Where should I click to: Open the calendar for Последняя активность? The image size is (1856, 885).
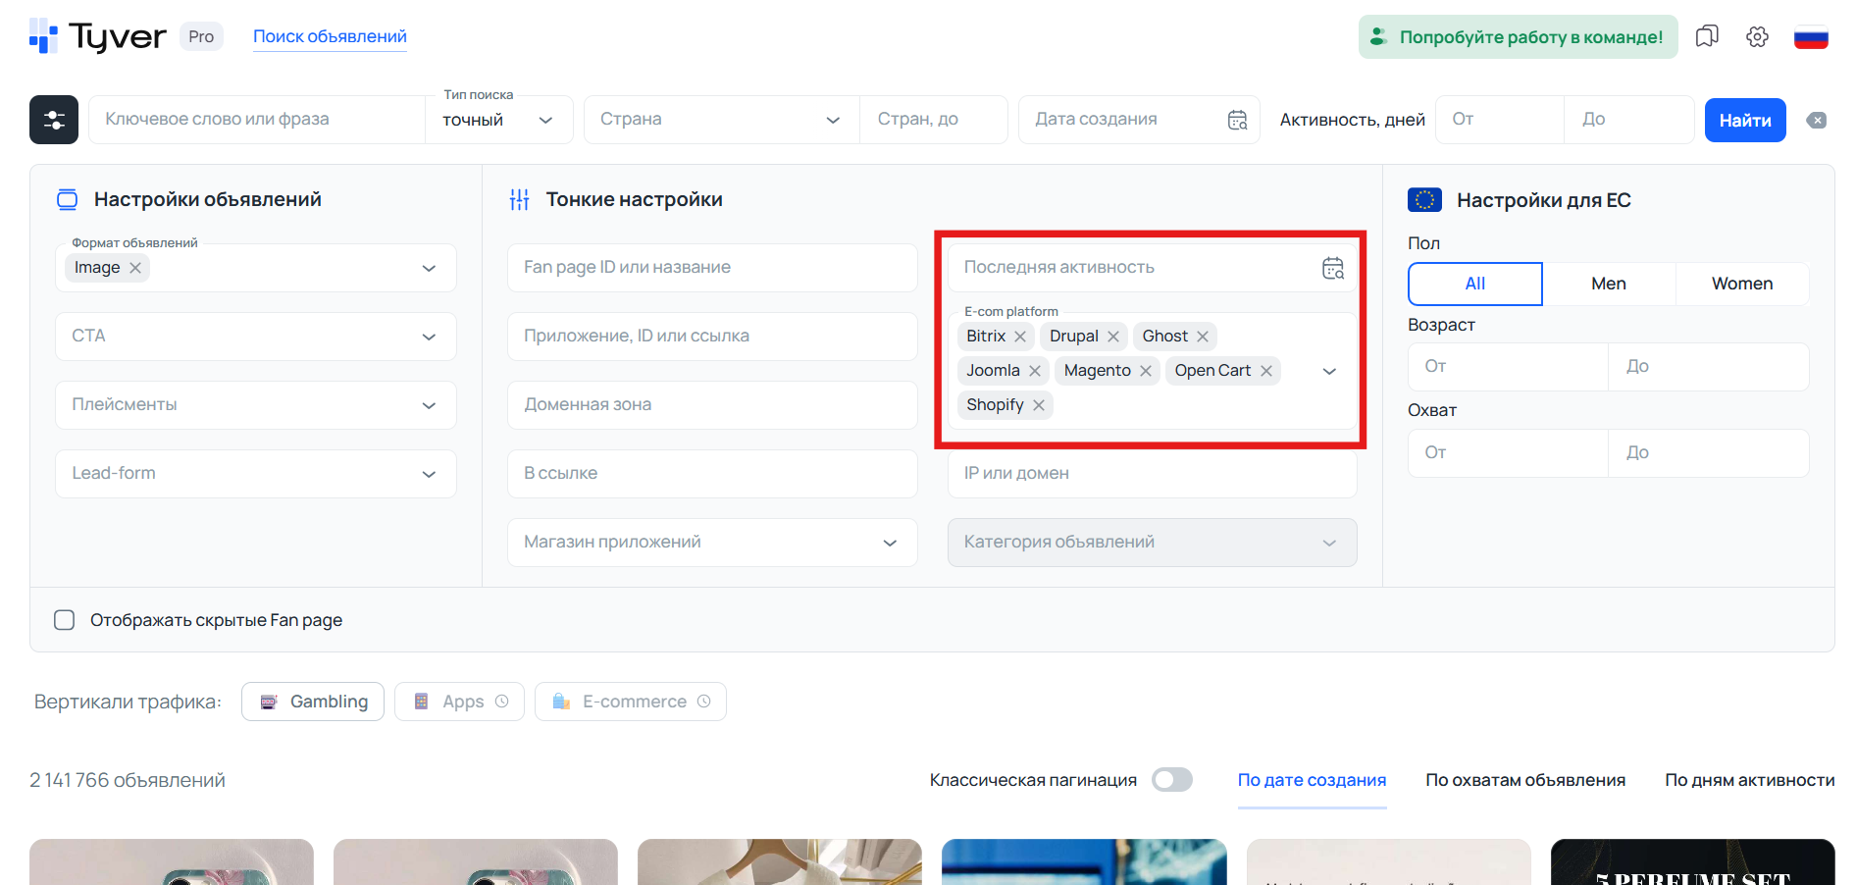click(x=1332, y=267)
